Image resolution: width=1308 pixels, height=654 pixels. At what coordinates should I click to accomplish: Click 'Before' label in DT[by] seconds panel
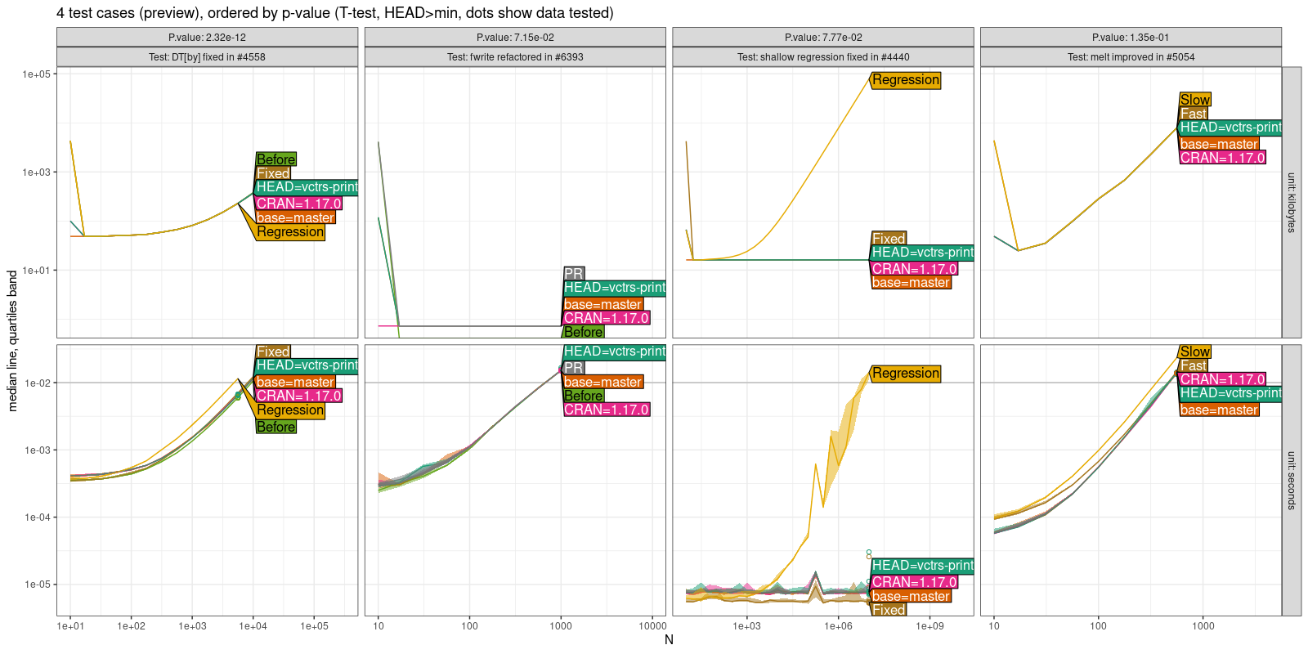tap(276, 427)
